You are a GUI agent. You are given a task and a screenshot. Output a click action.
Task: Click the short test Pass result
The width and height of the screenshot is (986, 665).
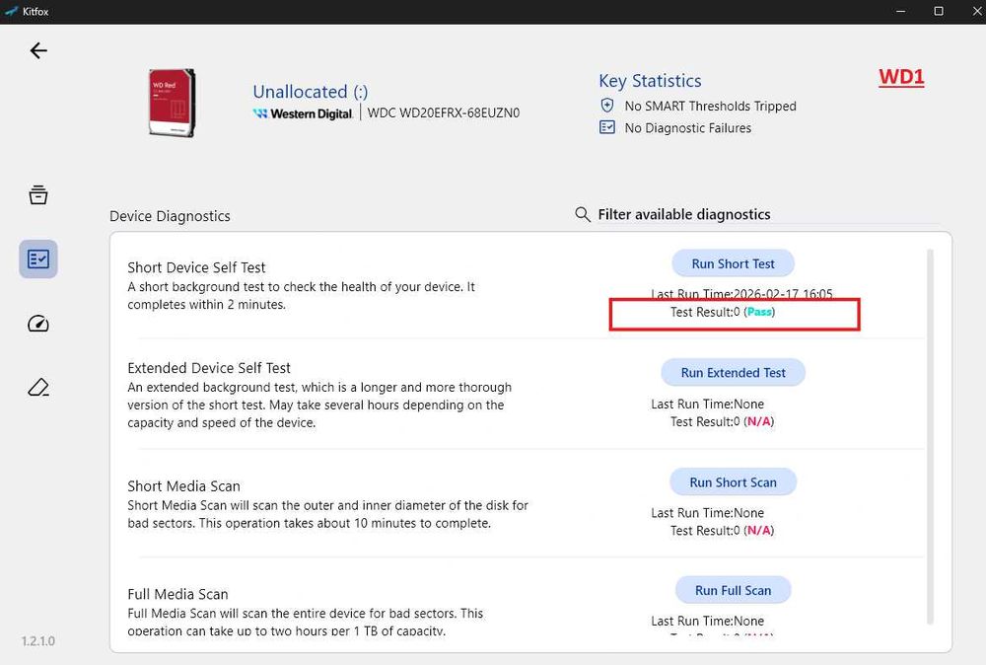pyautogui.click(x=759, y=312)
